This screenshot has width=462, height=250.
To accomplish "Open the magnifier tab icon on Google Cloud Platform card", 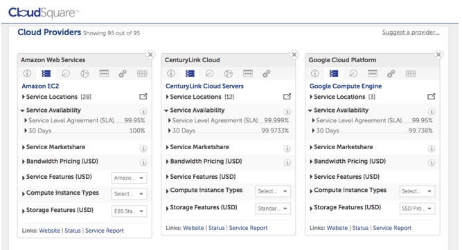I will click(x=353, y=73).
